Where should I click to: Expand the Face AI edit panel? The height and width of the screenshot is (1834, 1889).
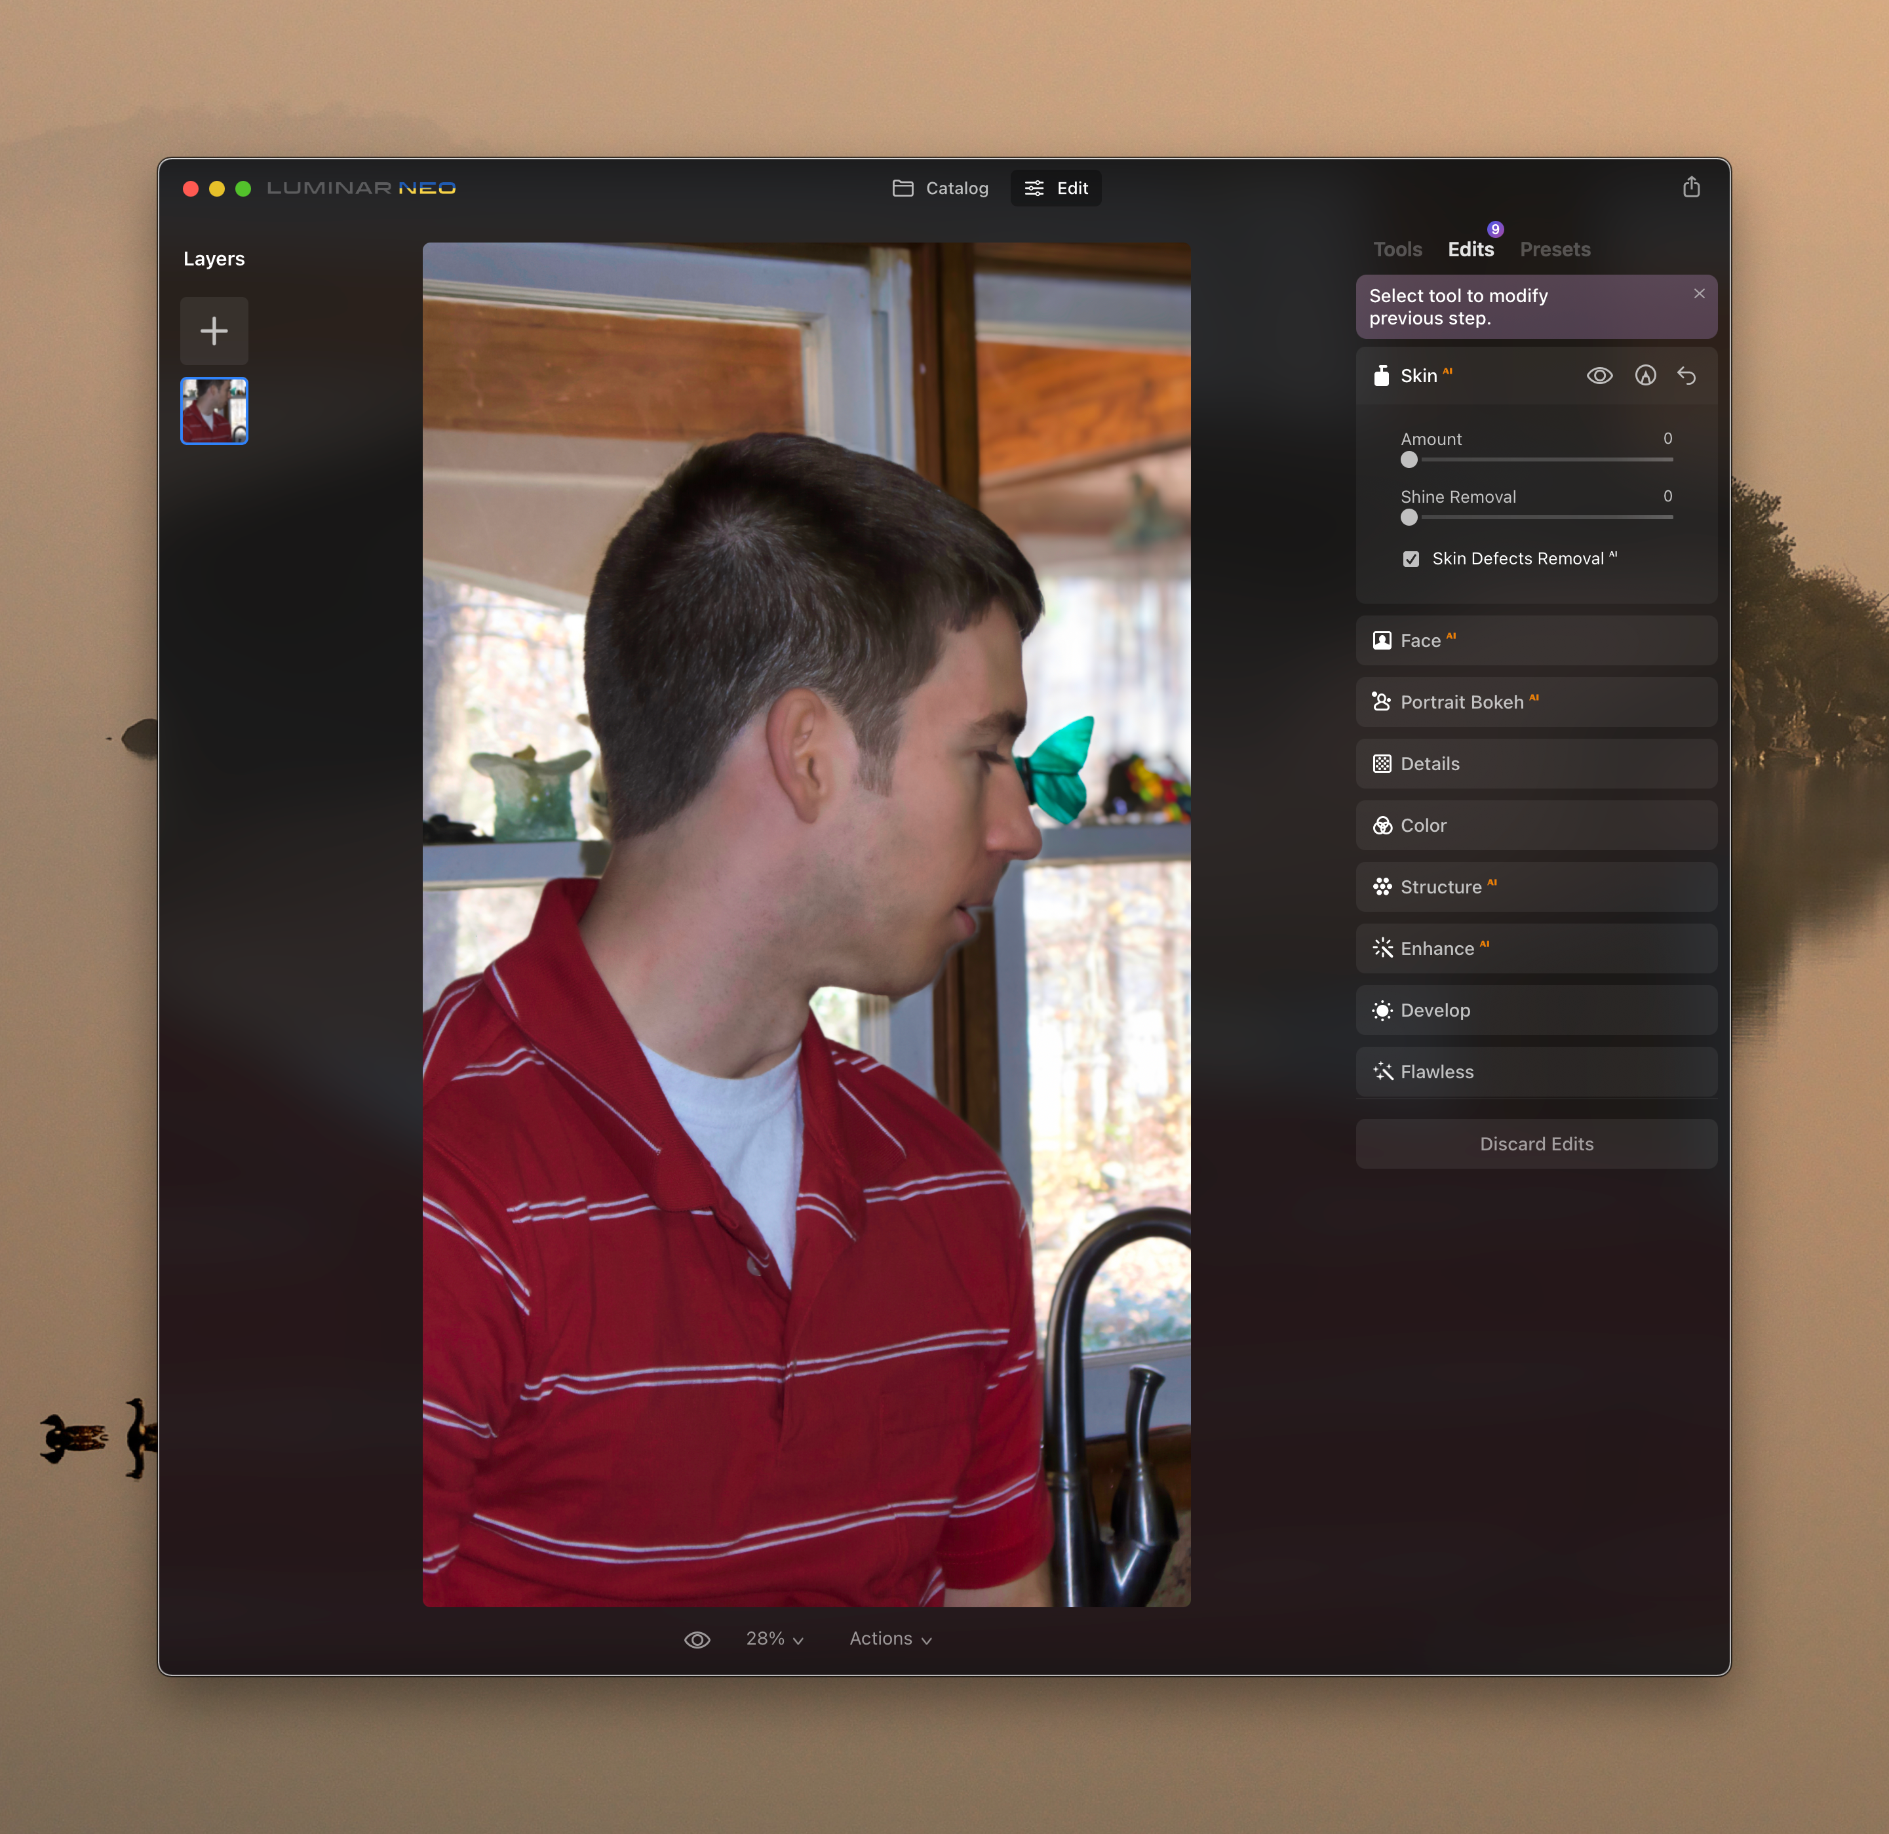[x=1535, y=641]
